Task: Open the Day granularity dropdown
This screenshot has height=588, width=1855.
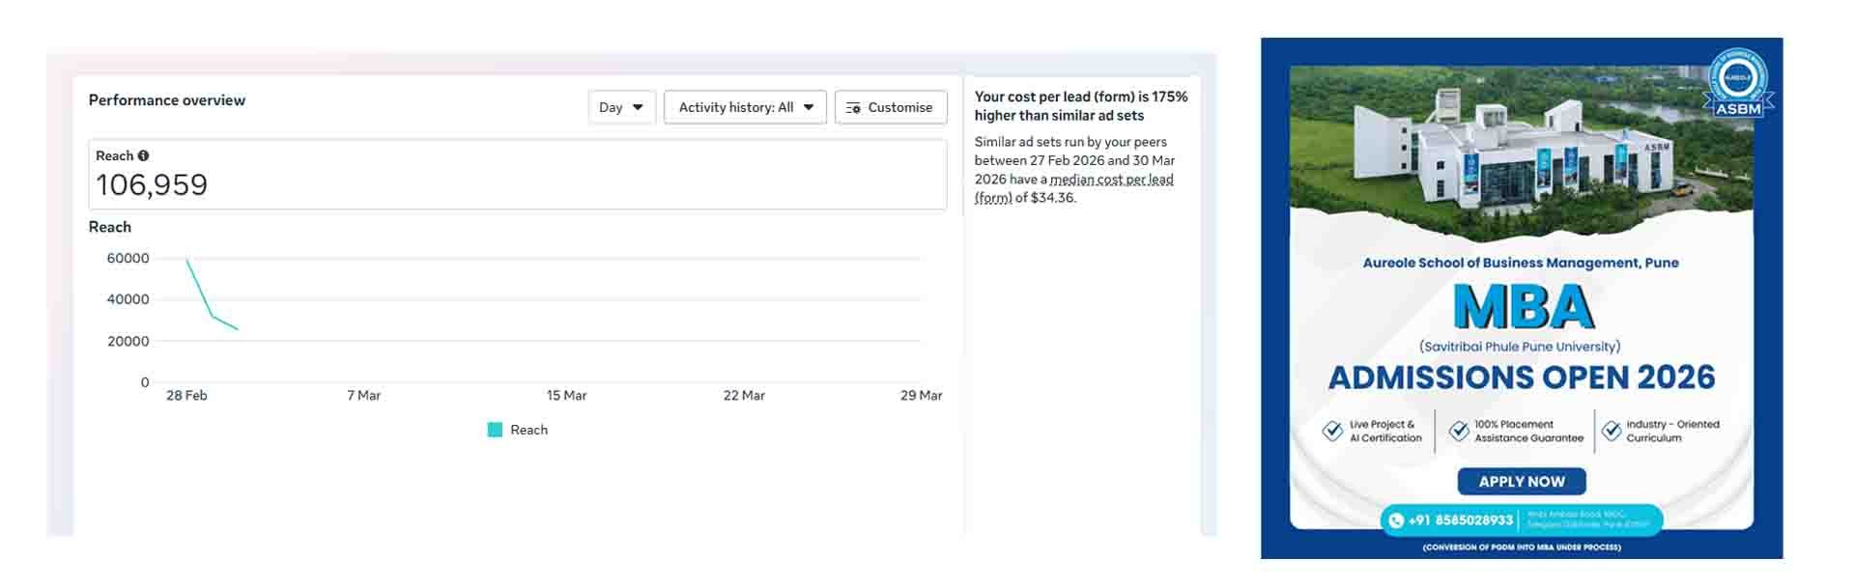Action: 622,107
